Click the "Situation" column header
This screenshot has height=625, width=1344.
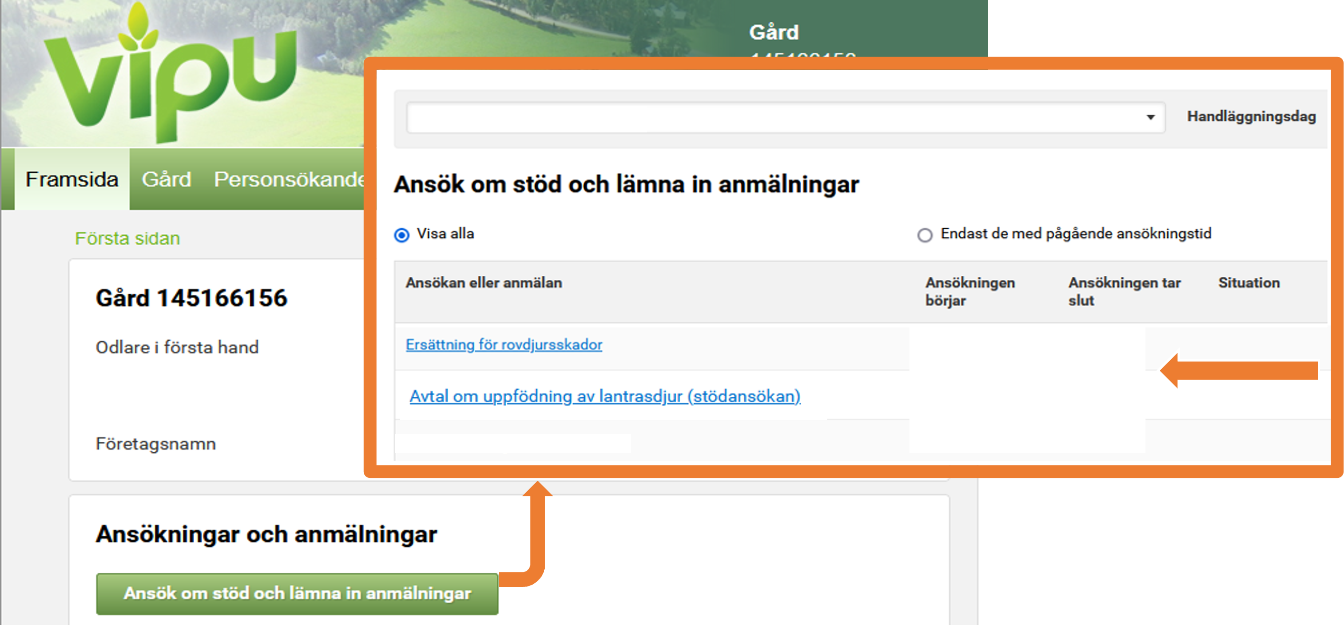click(1249, 282)
